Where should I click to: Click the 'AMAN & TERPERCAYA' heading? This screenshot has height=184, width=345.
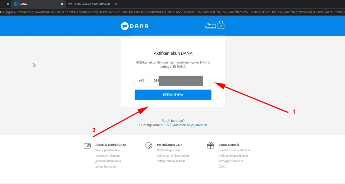tap(111, 145)
